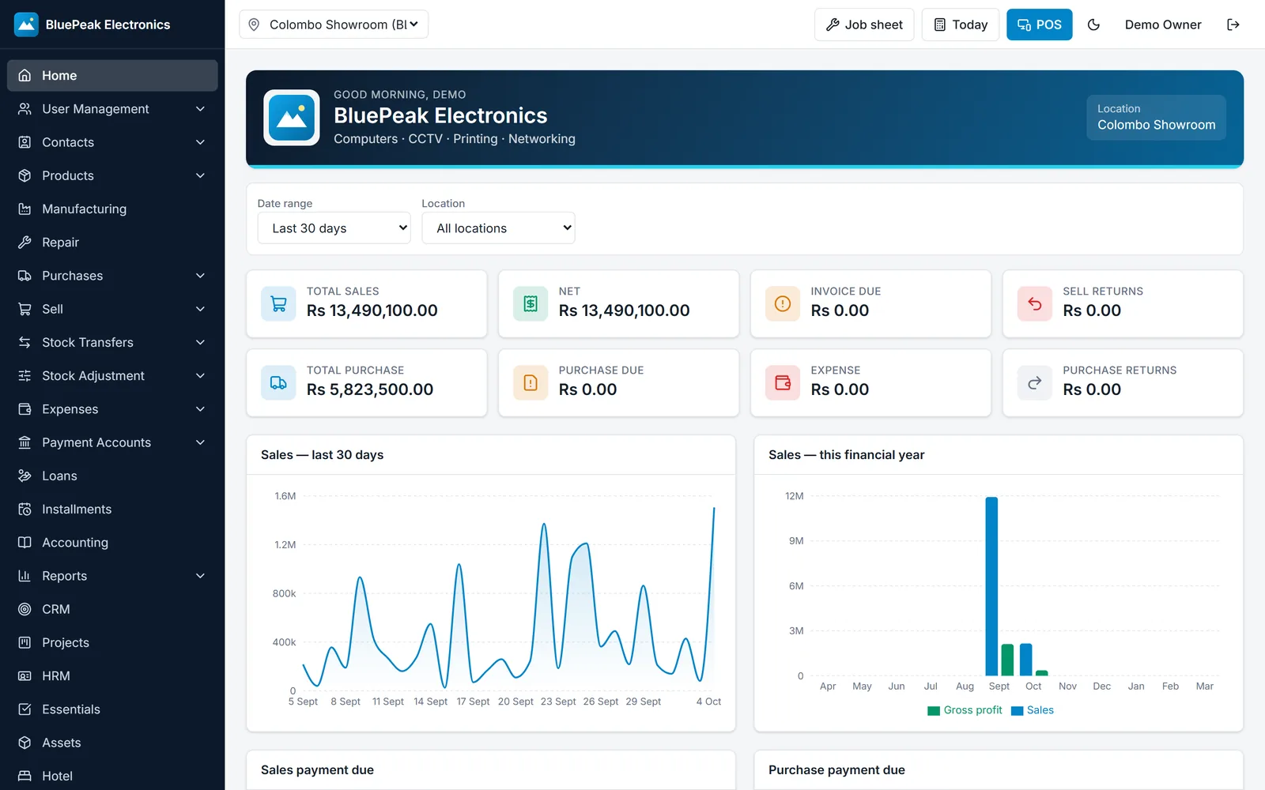The image size is (1265, 790).
Task: Open the HRM module
Action: (x=112, y=676)
